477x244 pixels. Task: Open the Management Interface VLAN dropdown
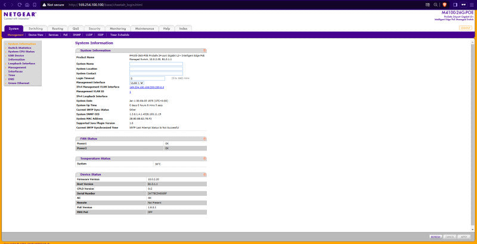tap(137, 83)
